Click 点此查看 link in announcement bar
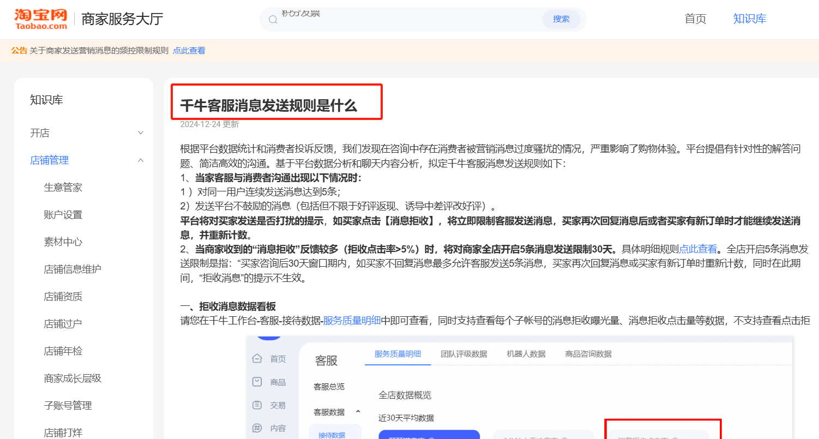 189,51
